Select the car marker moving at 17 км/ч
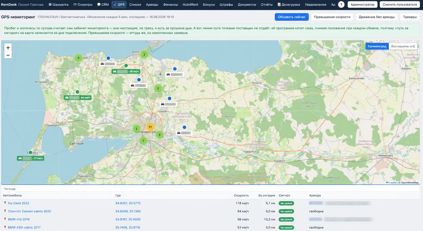Viewport: 423px width, 231px height. pos(30,158)
